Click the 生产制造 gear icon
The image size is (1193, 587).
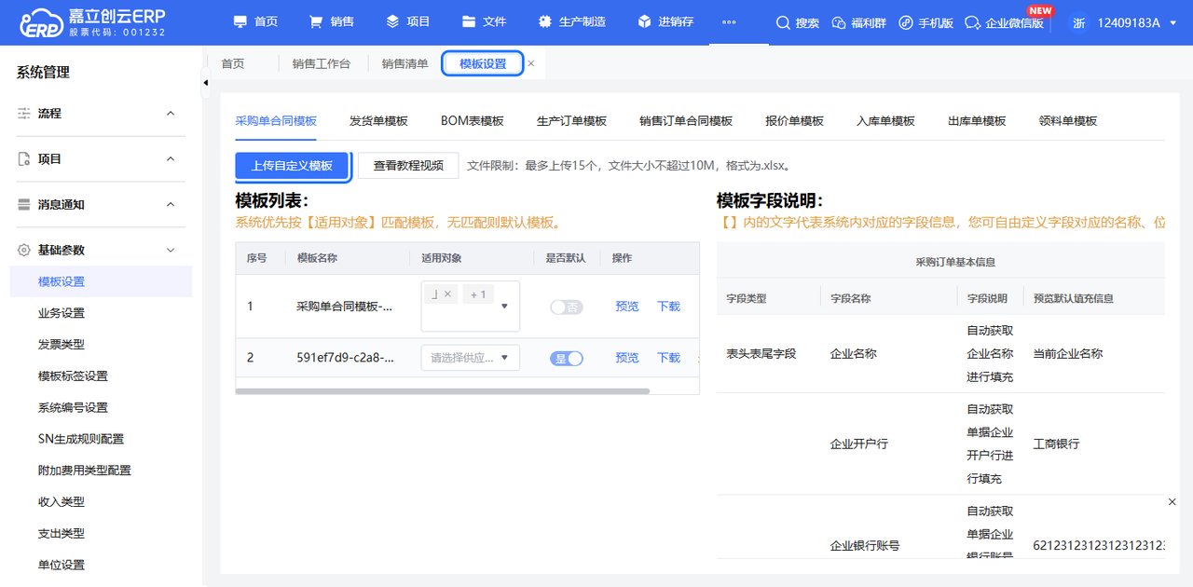(x=545, y=21)
